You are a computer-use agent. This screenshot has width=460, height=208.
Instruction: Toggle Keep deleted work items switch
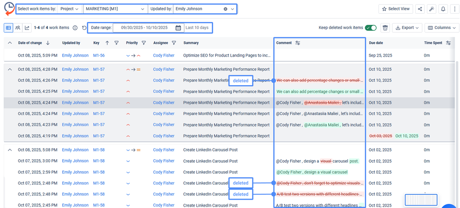[371, 28]
